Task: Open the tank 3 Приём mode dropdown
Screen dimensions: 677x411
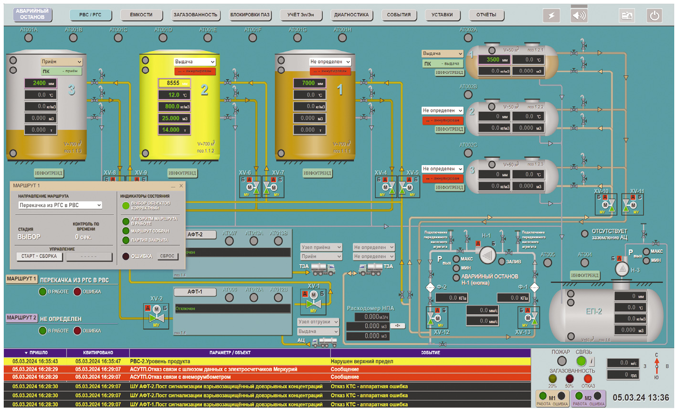Action: point(62,62)
